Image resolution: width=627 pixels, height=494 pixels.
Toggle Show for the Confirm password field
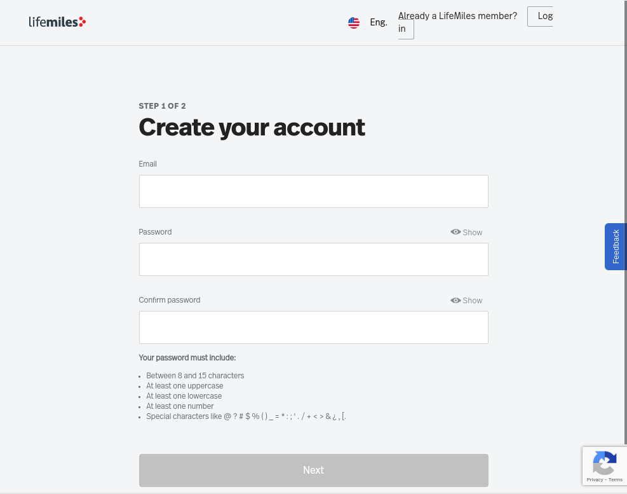(466, 300)
